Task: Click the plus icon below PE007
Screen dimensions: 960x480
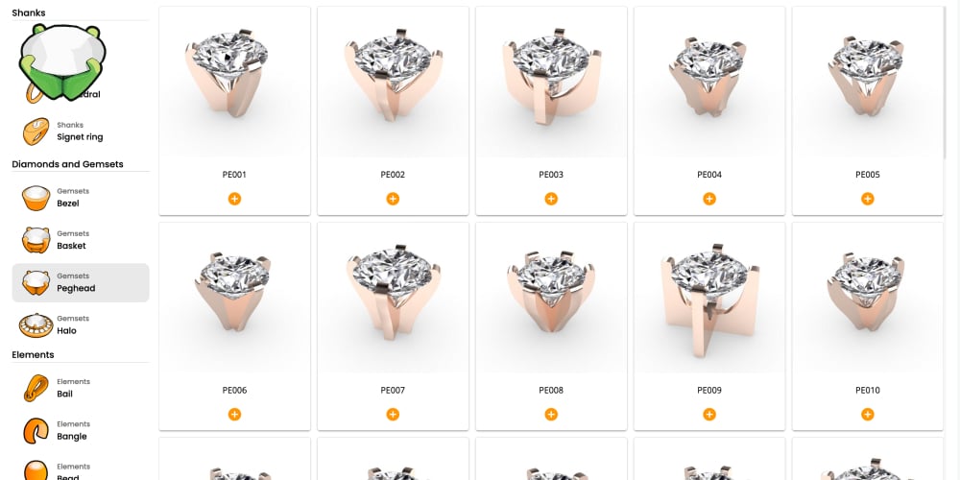Action: pos(393,415)
